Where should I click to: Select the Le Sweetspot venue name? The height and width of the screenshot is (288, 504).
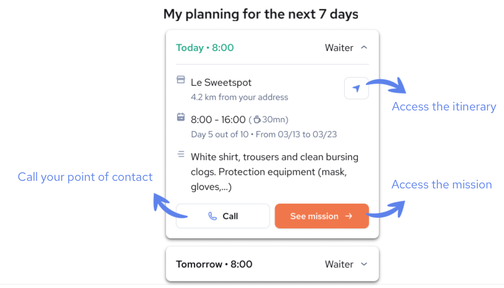[221, 82]
